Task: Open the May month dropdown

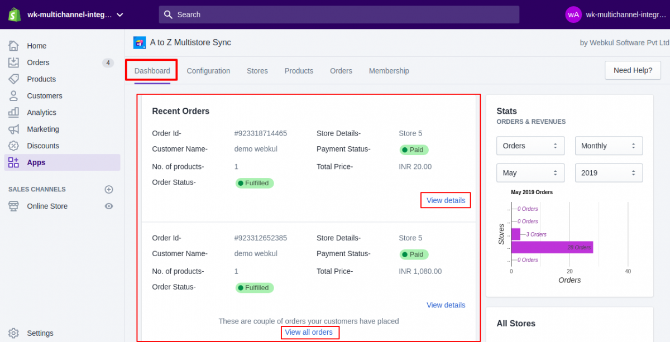Action: (x=530, y=172)
